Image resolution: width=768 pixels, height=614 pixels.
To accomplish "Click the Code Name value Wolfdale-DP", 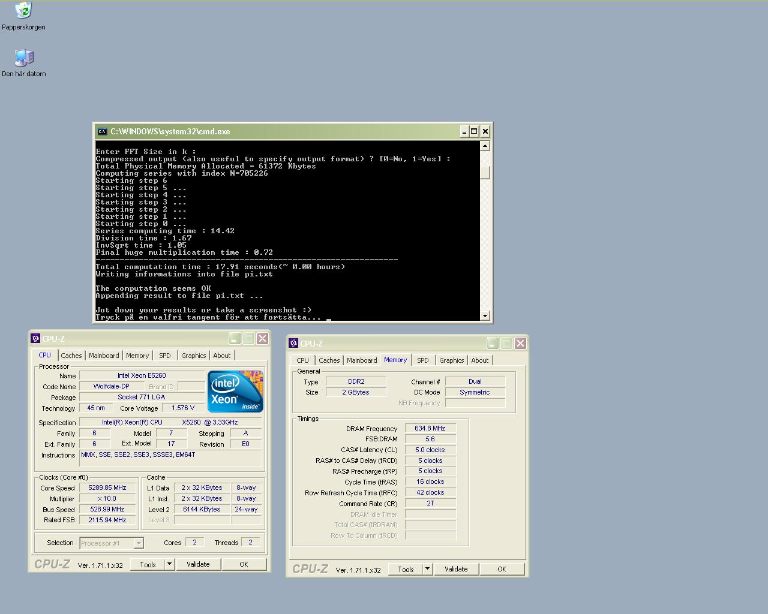I will (112, 387).
